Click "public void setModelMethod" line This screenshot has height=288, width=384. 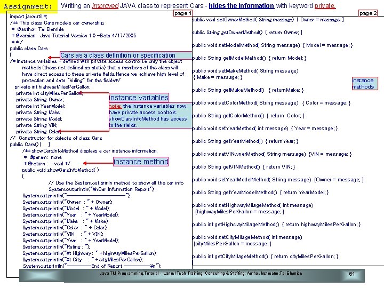click(273, 45)
